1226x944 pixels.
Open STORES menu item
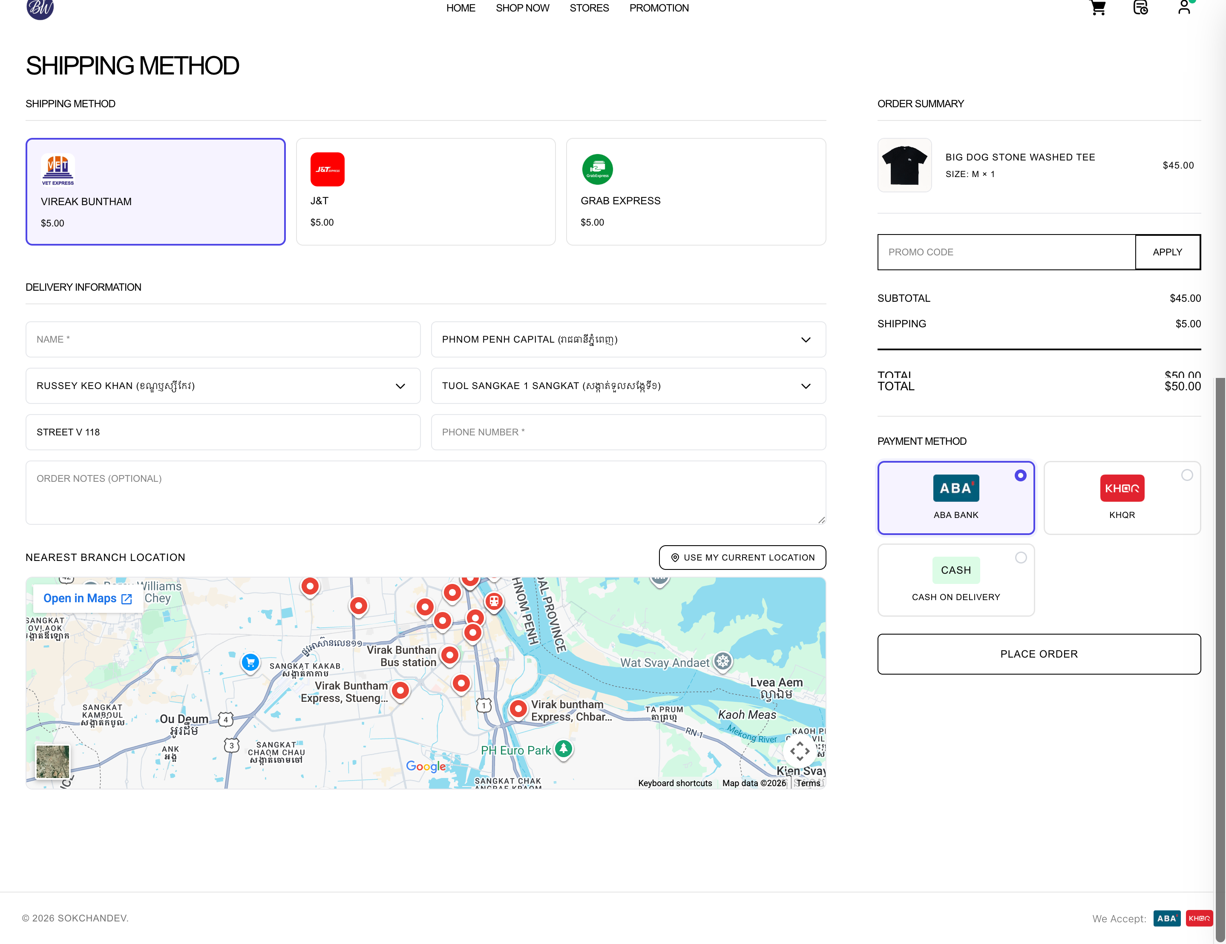(x=589, y=8)
